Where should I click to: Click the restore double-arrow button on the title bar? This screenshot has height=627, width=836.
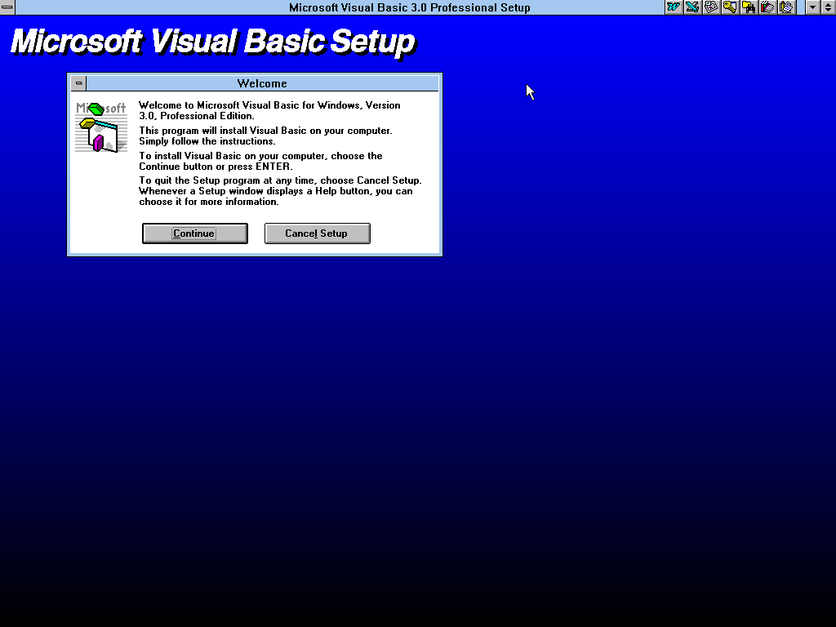829,7
